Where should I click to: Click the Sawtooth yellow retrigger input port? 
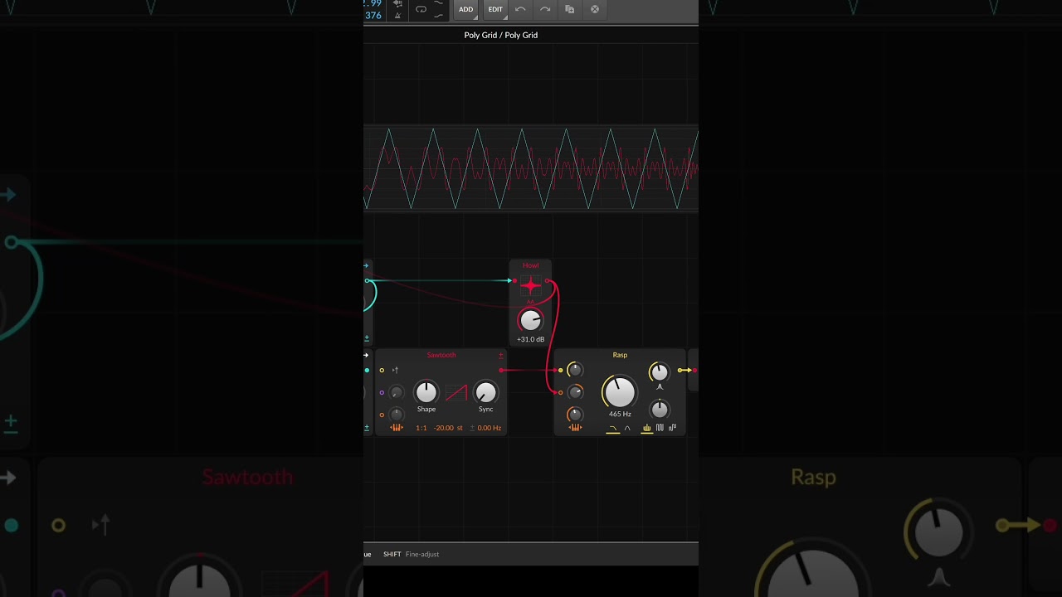click(382, 370)
